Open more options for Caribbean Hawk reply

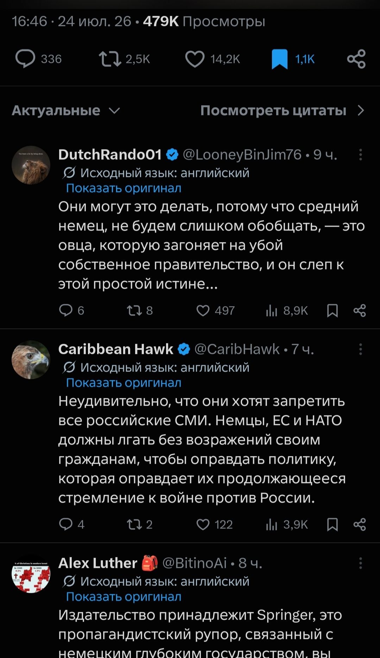[360, 349]
